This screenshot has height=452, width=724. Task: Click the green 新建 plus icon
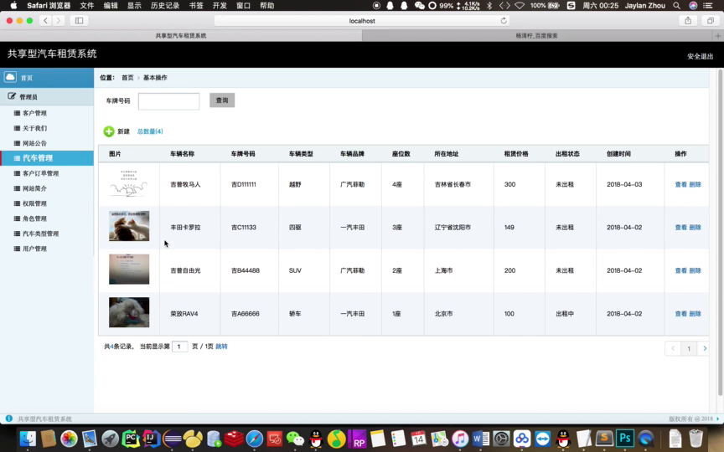(x=108, y=131)
